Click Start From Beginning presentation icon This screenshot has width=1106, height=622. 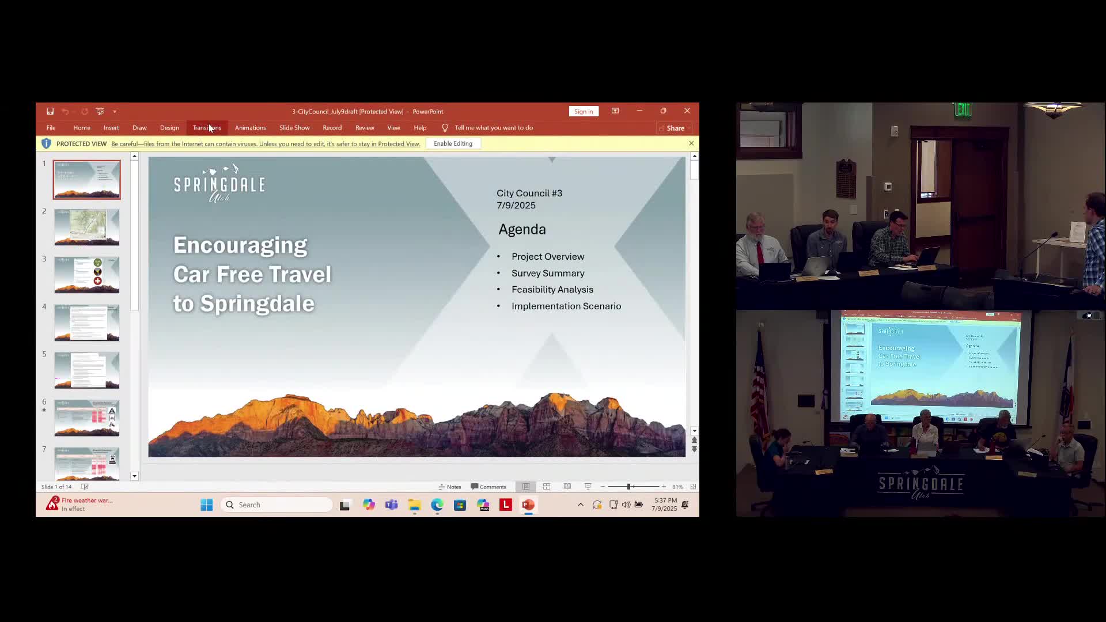(100, 111)
